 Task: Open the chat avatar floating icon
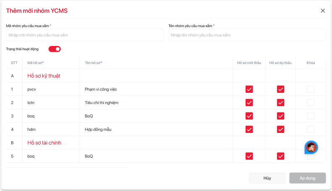point(311,148)
